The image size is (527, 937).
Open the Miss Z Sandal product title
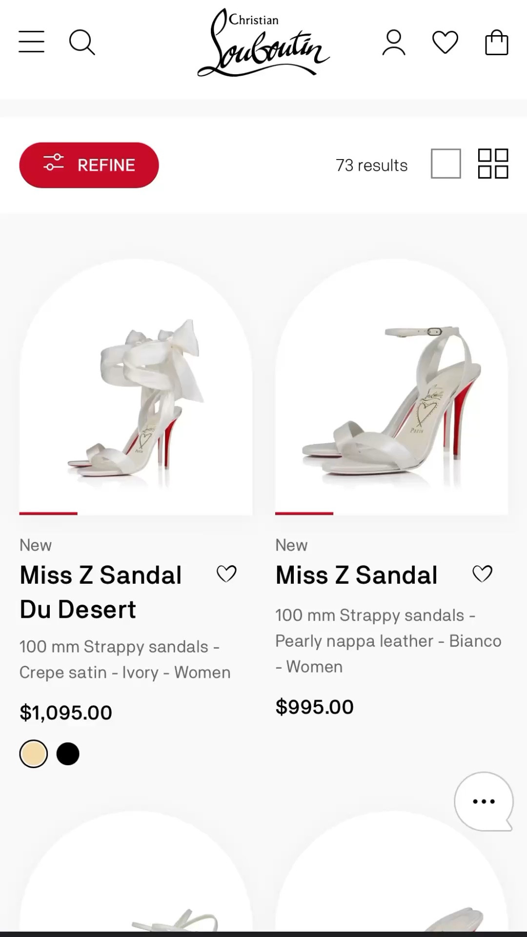tap(356, 575)
